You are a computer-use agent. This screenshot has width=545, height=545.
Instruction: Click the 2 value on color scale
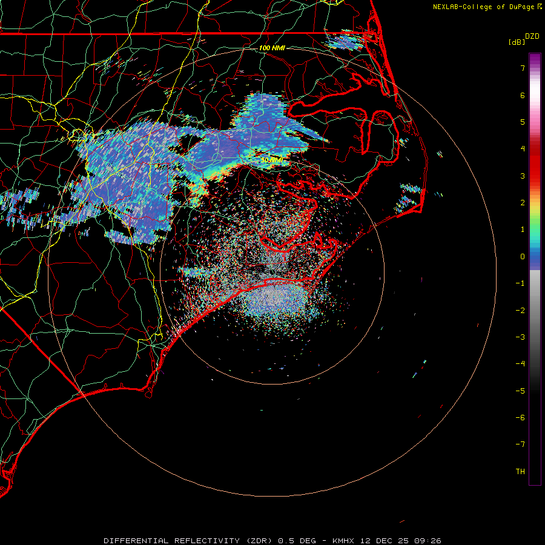[523, 203]
